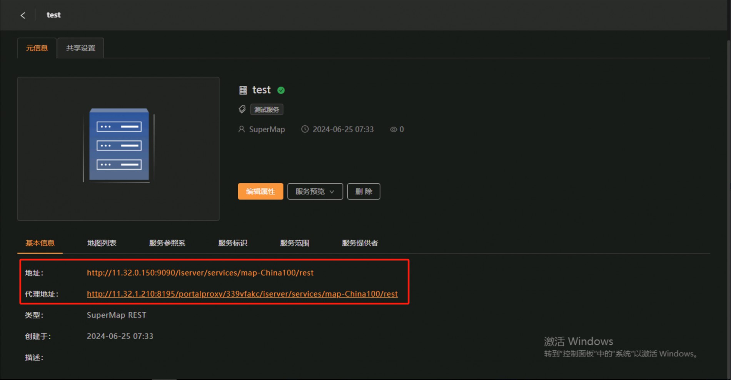Click the SuperMap REST type value
Screen dimensions: 731x380
coord(117,315)
